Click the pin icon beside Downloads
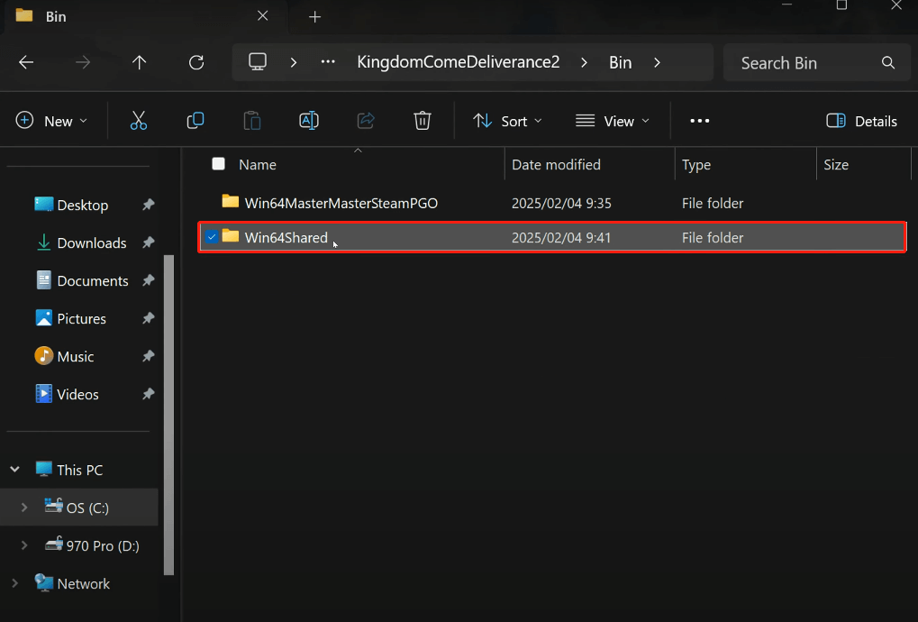Image resolution: width=918 pixels, height=622 pixels. [x=148, y=242]
